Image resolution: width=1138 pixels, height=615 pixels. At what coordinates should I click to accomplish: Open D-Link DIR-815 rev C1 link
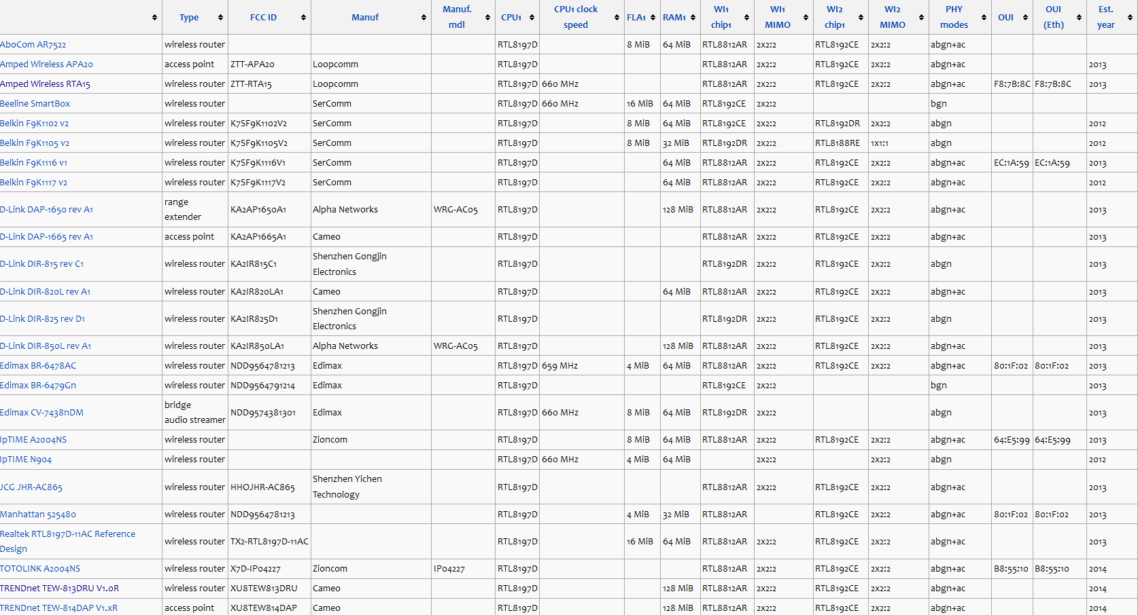pos(42,264)
